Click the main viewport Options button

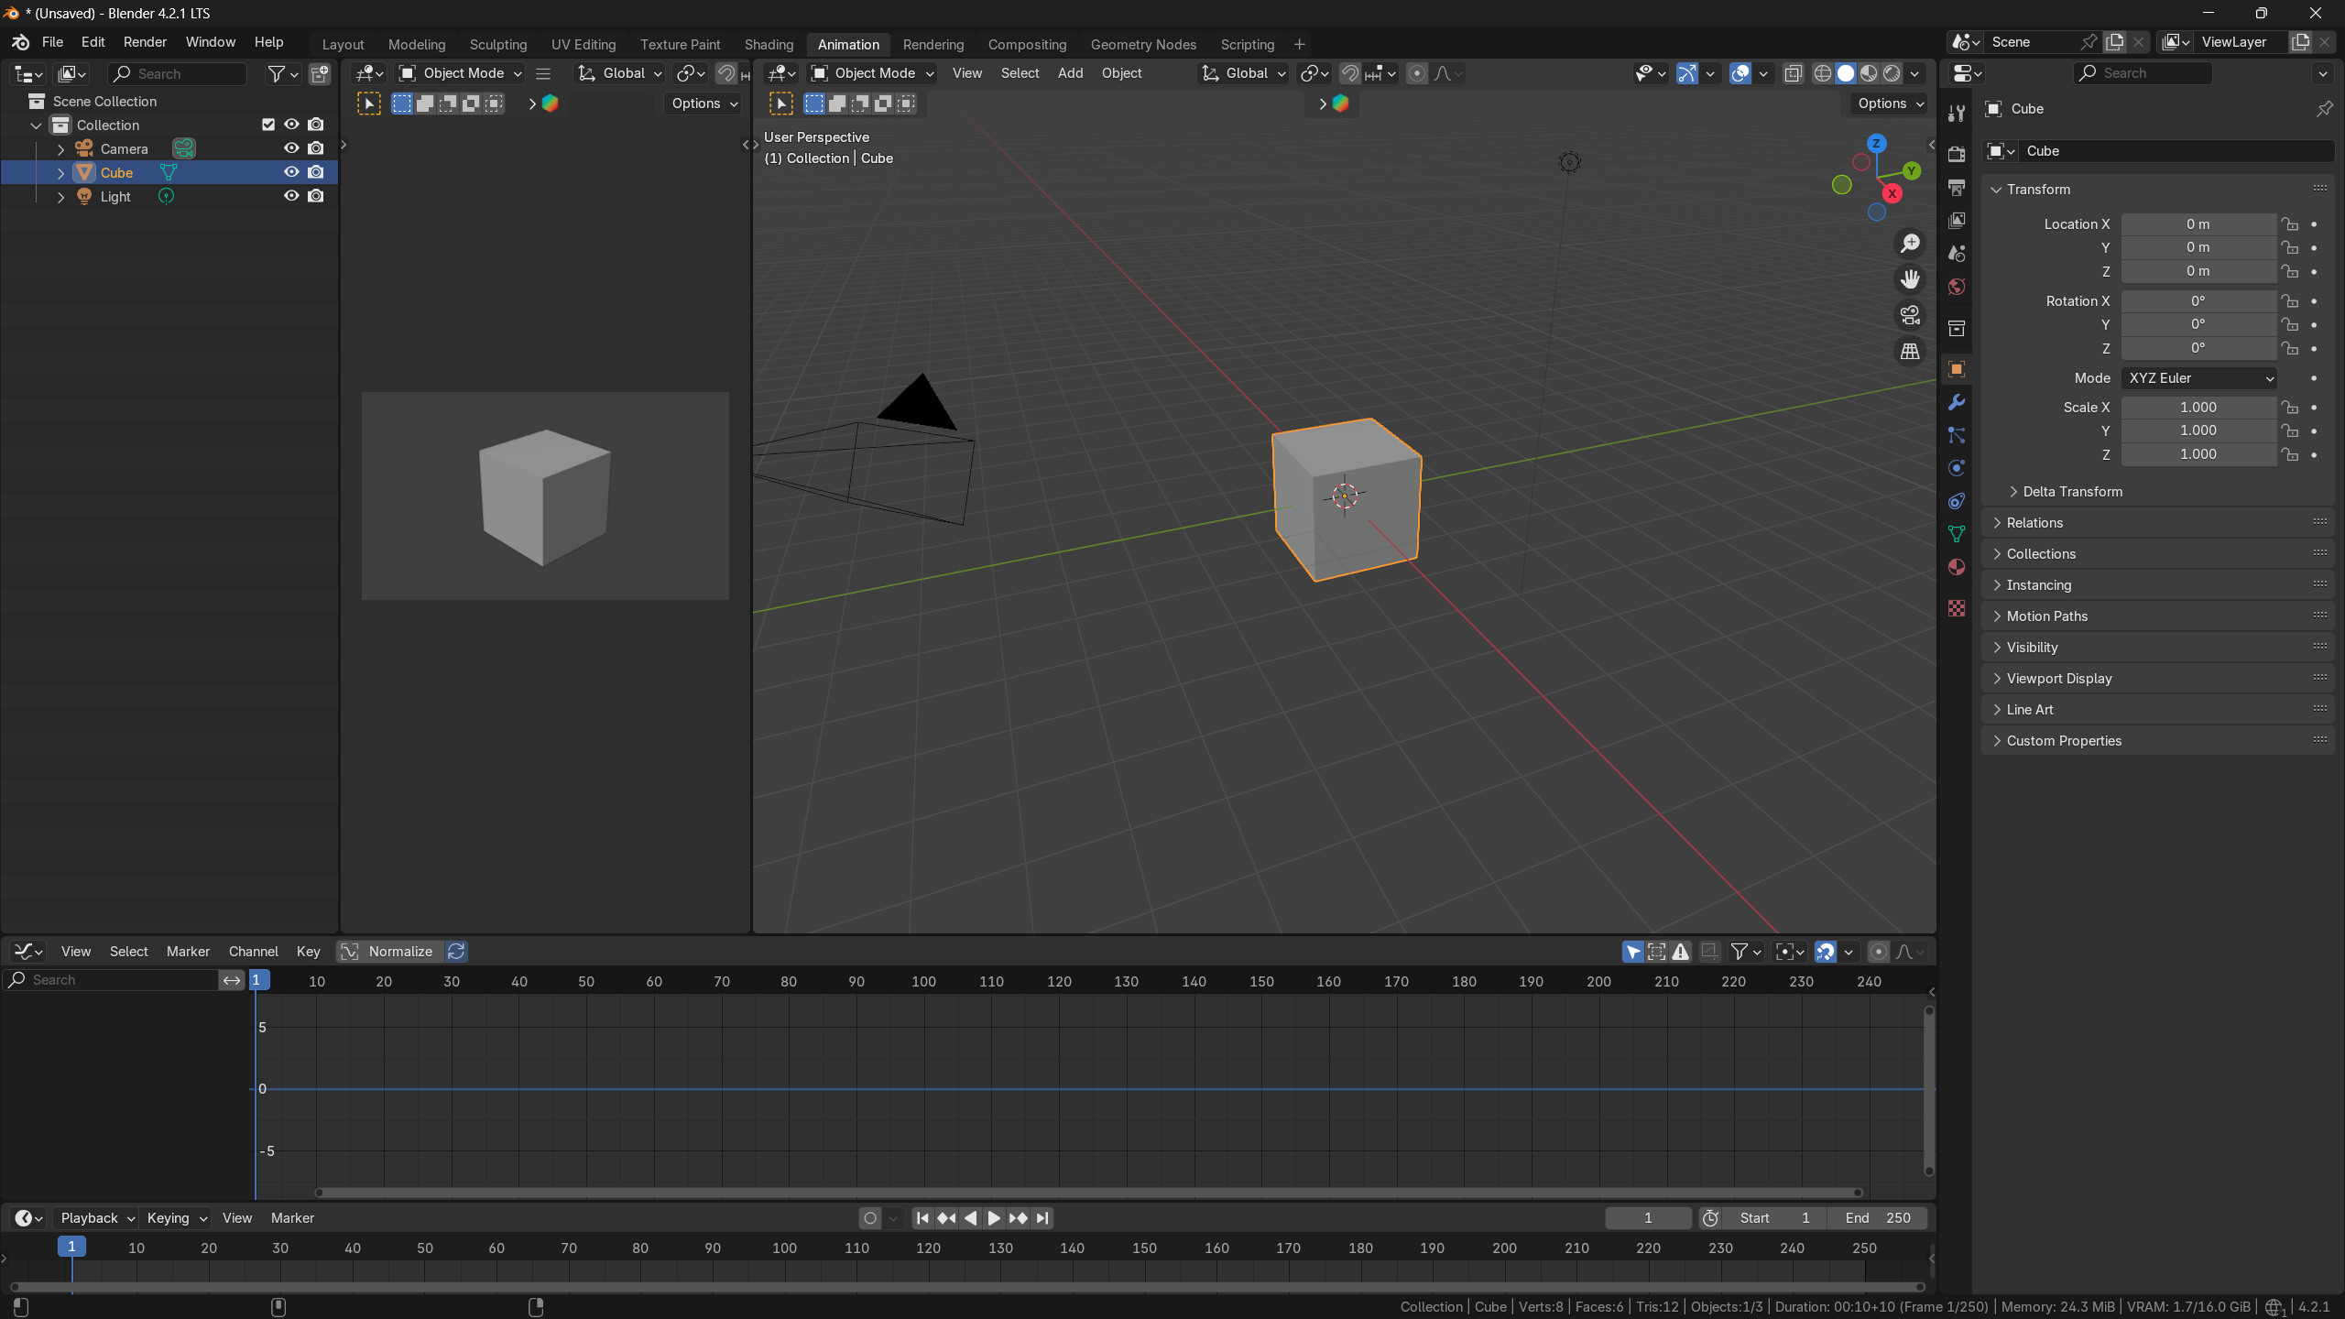pyautogui.click(x=1891, y=104)
